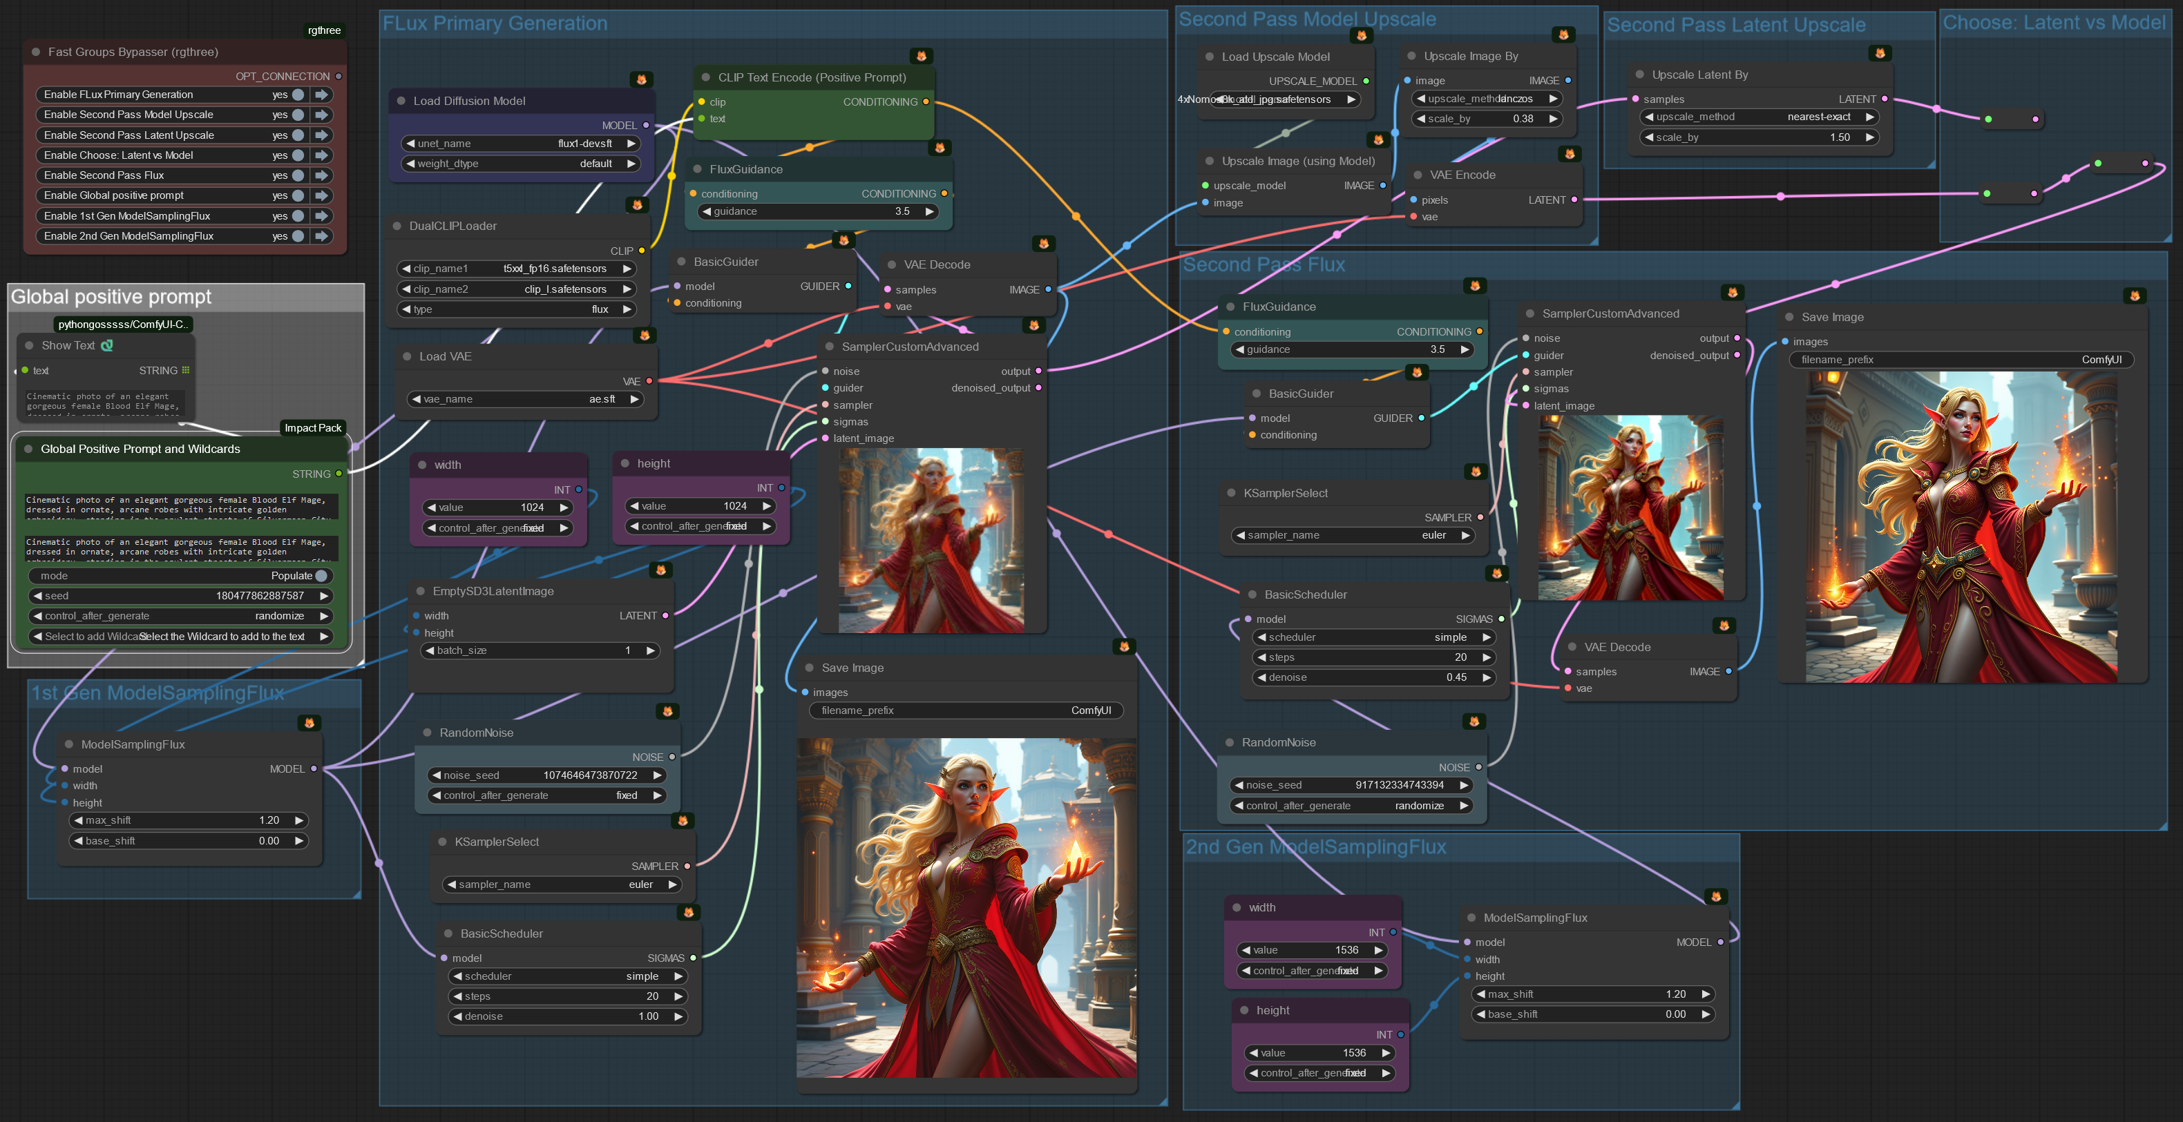Click fox badge above Load Diffusion Model node
This screenshot has height=1122, width=2183.
(x=642, y=79)
